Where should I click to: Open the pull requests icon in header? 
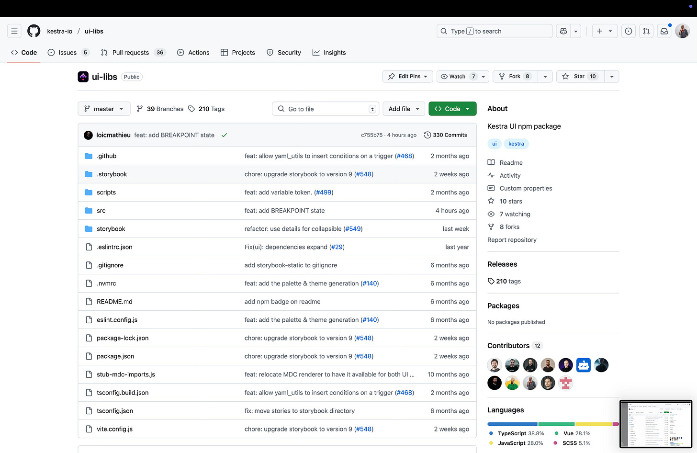click(646, 31)
